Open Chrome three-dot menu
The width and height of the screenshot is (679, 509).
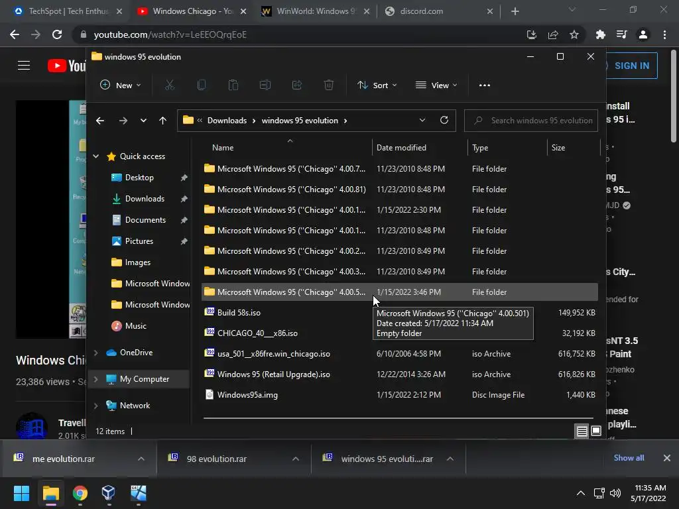tap(664, 34)
